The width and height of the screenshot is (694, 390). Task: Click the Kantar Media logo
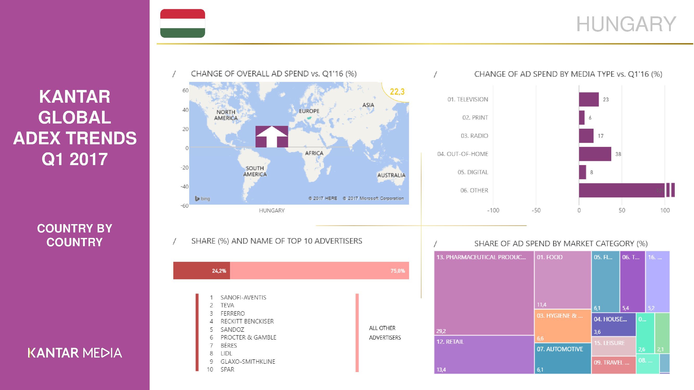pyautogui.click(x=75, y=353)
